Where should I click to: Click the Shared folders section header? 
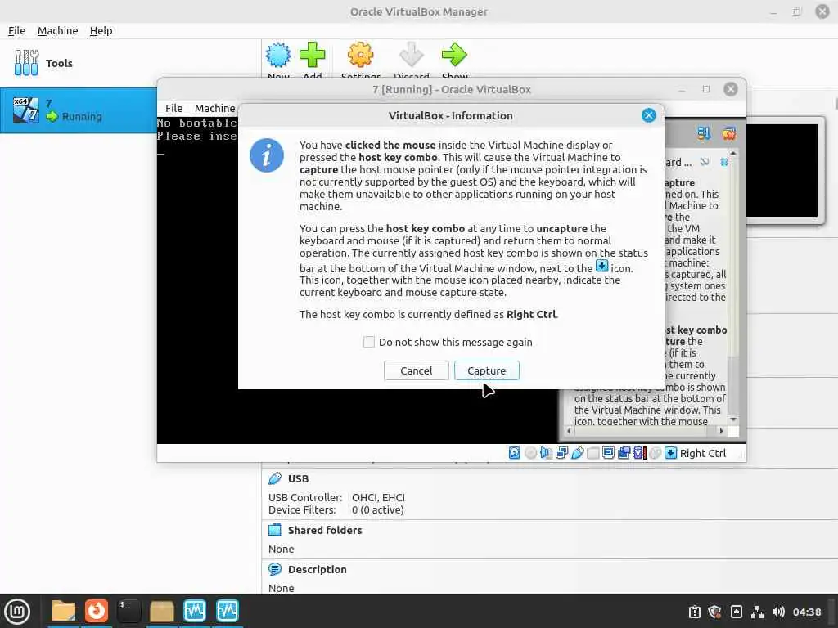[x=324, y=530]
